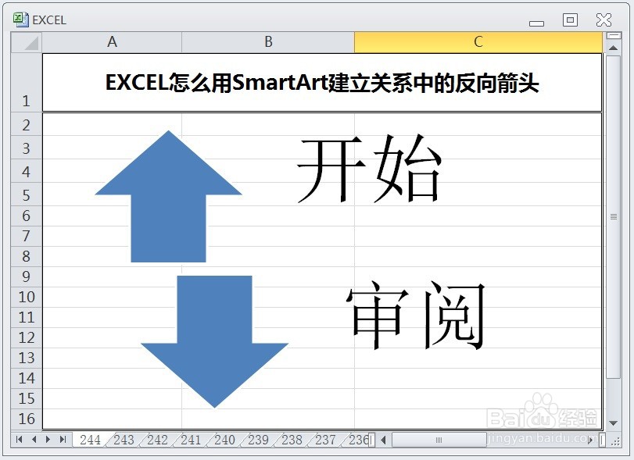The width and height of the screenshot is (634, 460).
Task: Close the Excel window
Action: (604, 20)
